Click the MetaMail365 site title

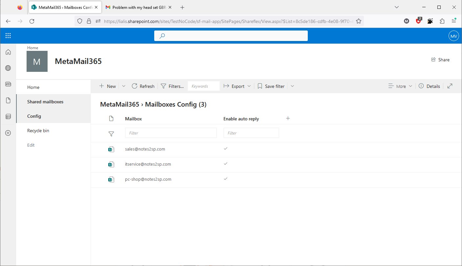click(78, 61)
